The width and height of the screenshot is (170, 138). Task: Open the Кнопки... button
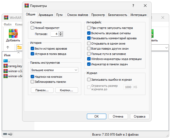click(67, 90)
